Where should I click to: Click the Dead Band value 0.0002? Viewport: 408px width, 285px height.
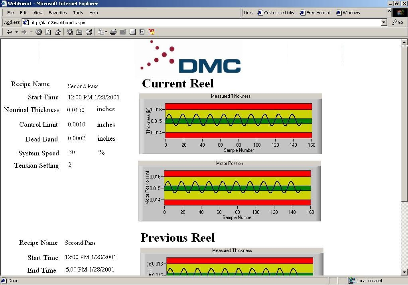pos(77,138)
